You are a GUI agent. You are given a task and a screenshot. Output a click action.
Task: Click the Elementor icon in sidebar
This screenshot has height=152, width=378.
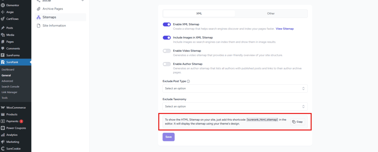(3, 5)
